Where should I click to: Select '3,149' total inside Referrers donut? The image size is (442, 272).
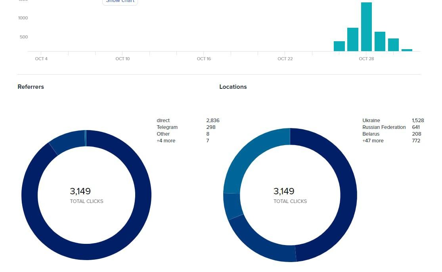click(80, 191)
